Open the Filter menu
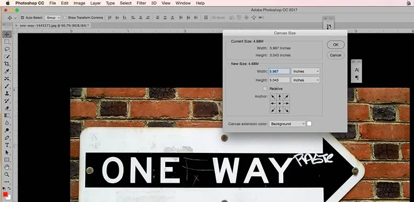 (141, 3)
